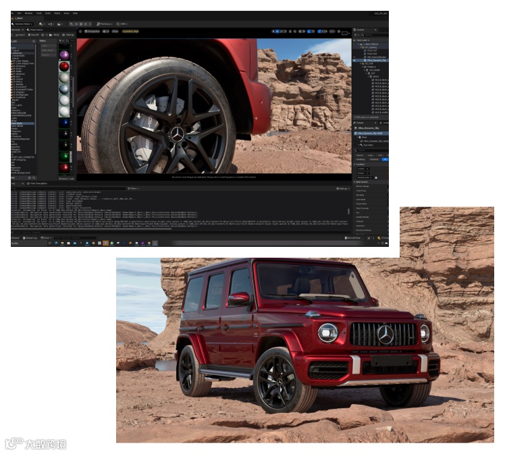This screenshot has width=505, height=454.
Task: Click the Import button in Content Browser
Action: pyautogui.click(x=20, y=35)
